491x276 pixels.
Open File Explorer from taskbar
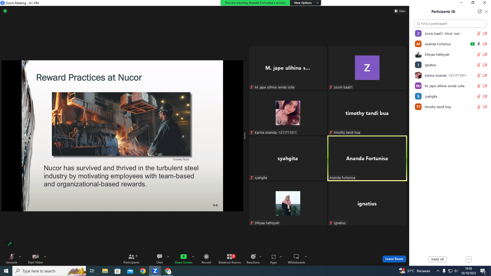(105, 271)
